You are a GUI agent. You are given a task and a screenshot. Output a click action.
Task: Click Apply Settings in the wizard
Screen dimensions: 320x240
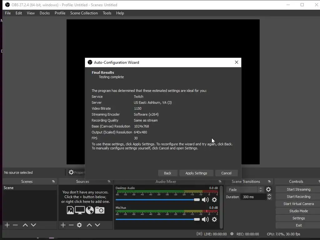click(196, 173)
